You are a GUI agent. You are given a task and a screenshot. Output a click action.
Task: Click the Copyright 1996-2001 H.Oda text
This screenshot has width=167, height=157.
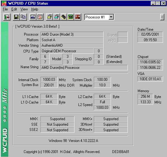pos(62,152)
